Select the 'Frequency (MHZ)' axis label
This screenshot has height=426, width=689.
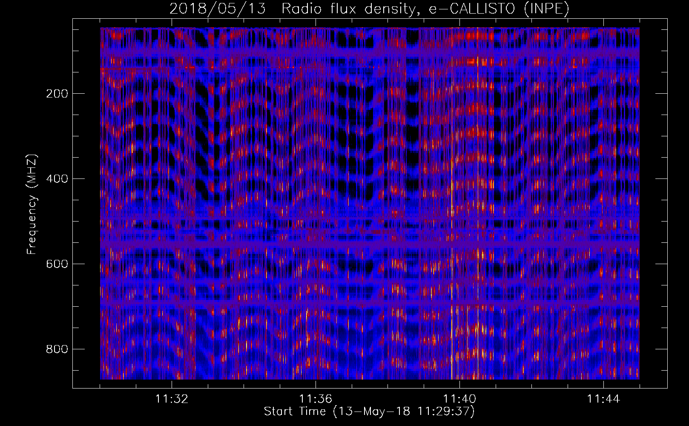(x=32, y=204)
